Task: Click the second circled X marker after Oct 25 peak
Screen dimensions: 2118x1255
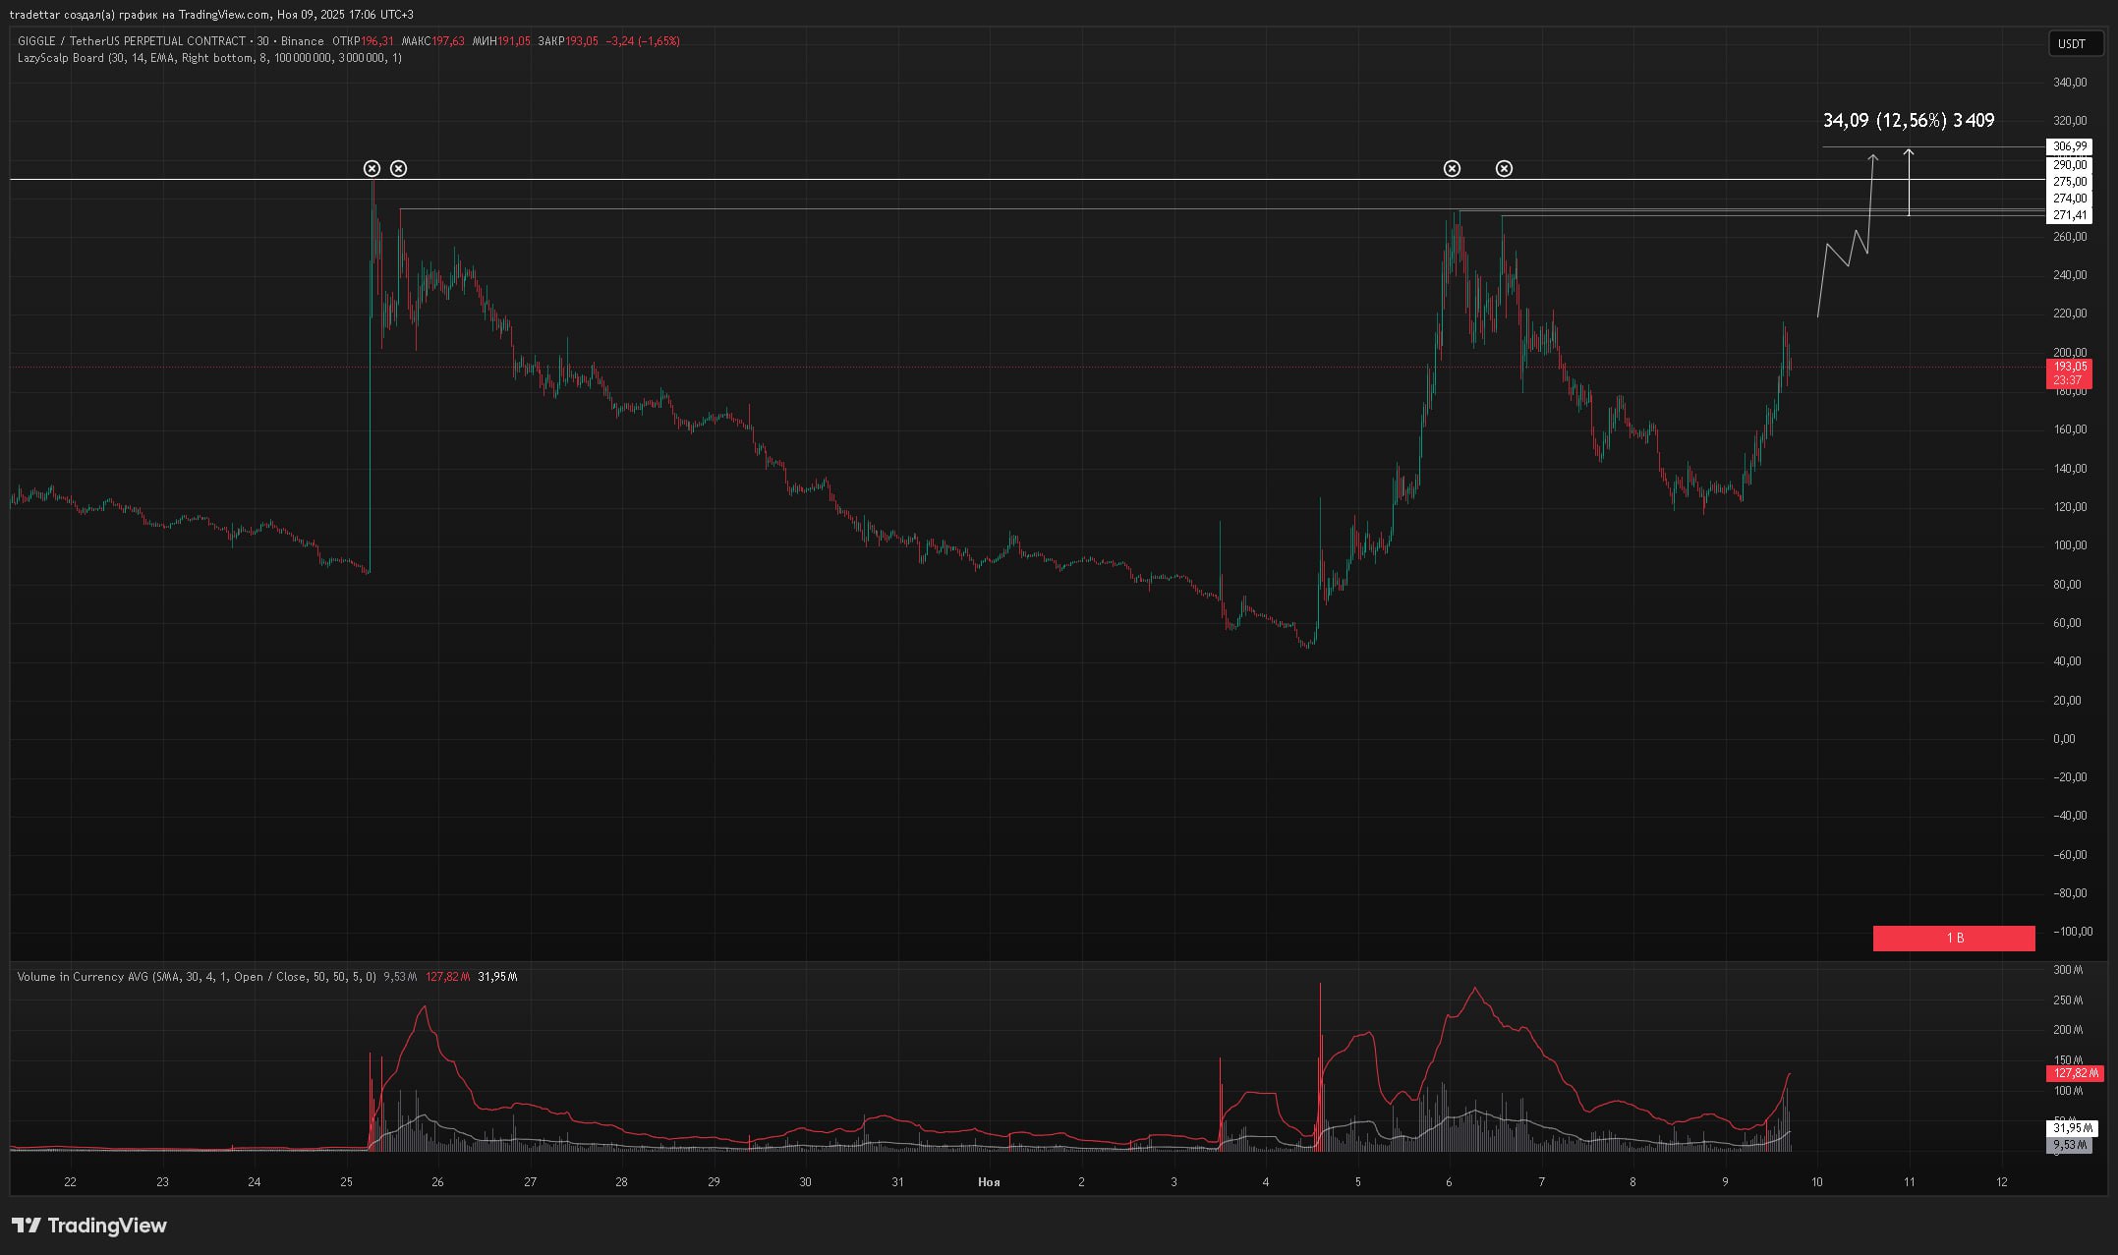Action: (x=398, y=169)
